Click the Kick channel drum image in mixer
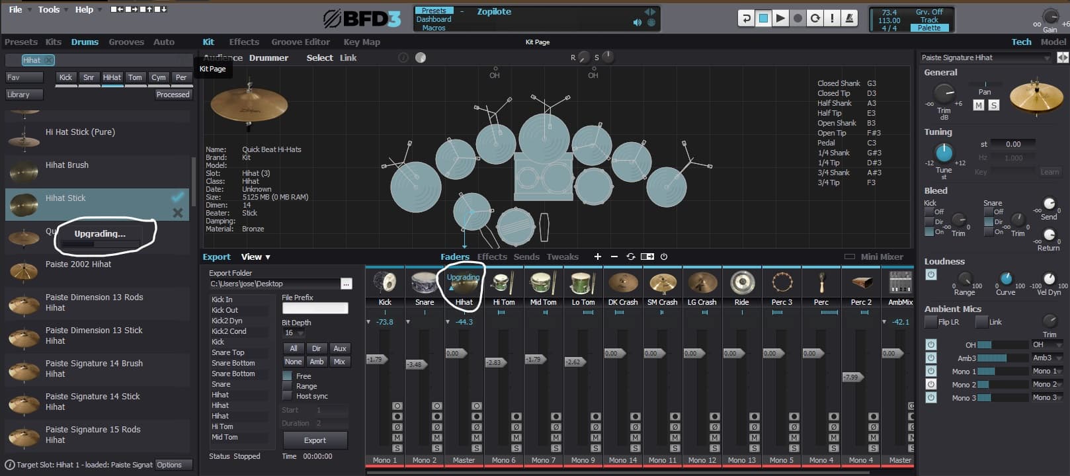 pos(385,283)
